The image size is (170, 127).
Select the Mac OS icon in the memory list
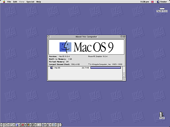52,68
